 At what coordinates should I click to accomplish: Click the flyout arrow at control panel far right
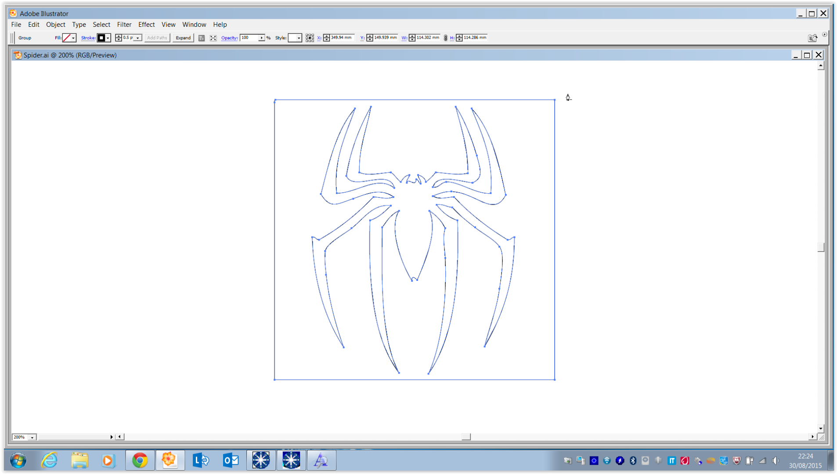coord(825,34)
